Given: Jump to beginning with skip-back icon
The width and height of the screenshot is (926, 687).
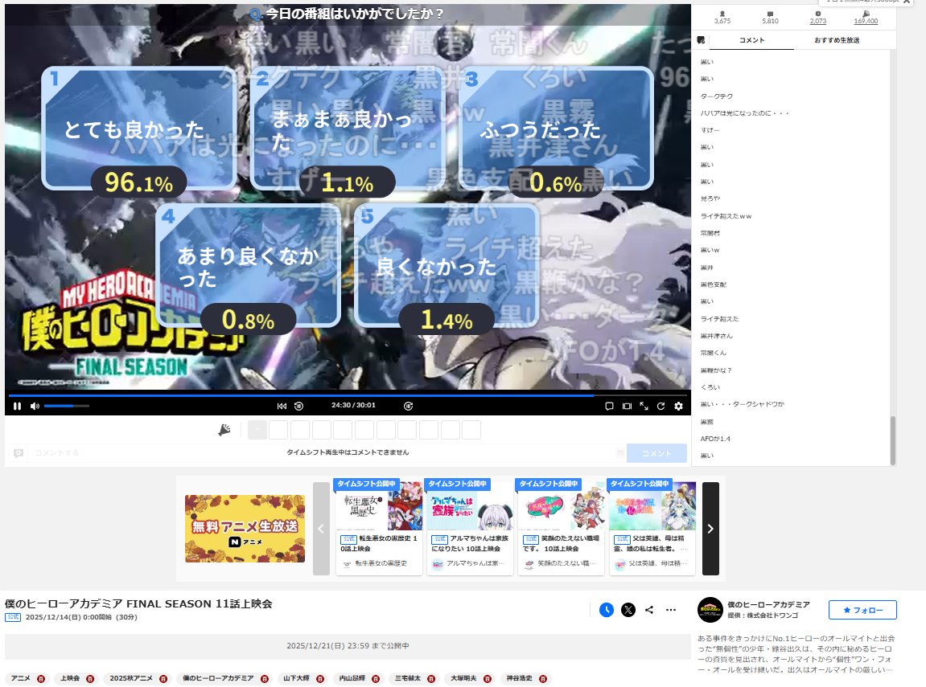Looking at the screenshot, I should [282, 406].
